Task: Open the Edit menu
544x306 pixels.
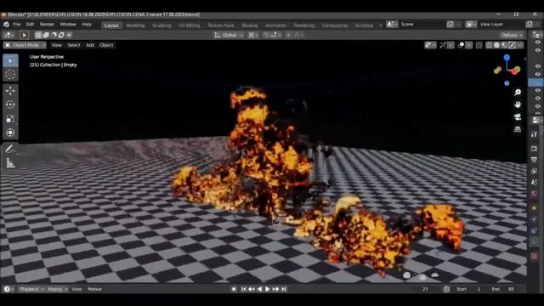Action: pos(31,25)
